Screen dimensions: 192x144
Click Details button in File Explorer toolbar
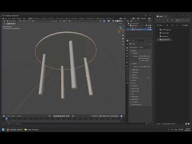tap(185, 25)
